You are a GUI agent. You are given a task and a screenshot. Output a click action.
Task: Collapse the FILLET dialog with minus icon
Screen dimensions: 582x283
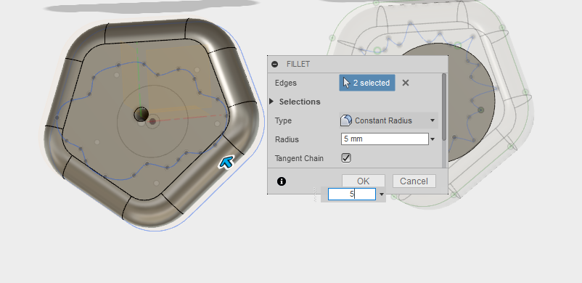coord(274,65)
